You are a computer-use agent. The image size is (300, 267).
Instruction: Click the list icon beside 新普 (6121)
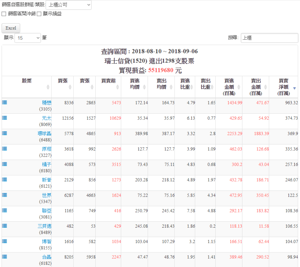click(x=5, y=179)
